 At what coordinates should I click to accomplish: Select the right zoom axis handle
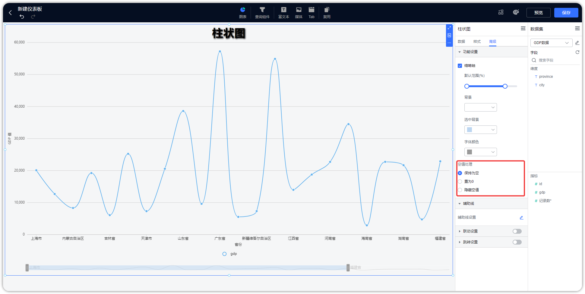point(348,267)
